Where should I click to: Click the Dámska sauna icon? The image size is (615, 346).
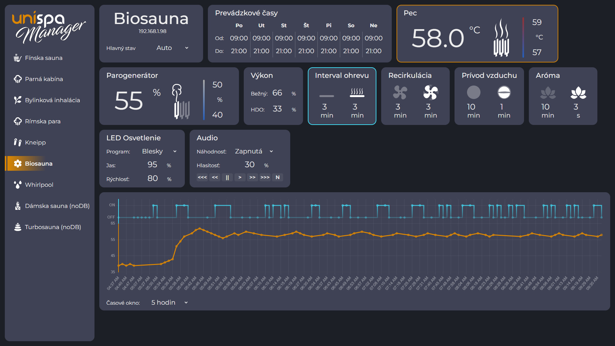point(18,206)
